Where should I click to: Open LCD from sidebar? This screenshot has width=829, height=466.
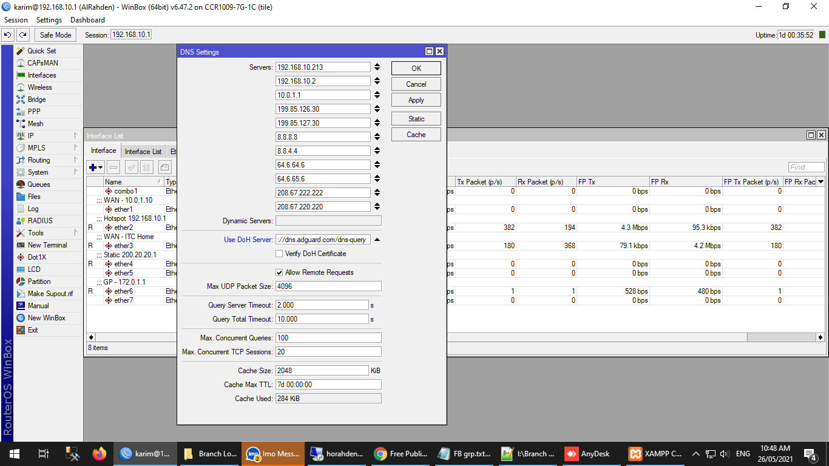click(x=34, y=269)
